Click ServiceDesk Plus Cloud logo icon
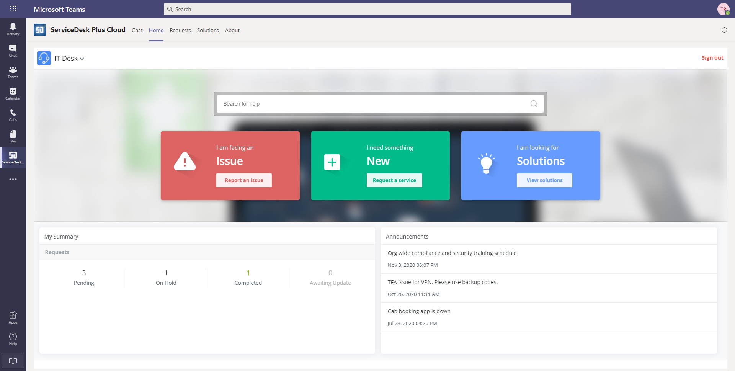Screen dimensions: 735x371 pos(40,30)
